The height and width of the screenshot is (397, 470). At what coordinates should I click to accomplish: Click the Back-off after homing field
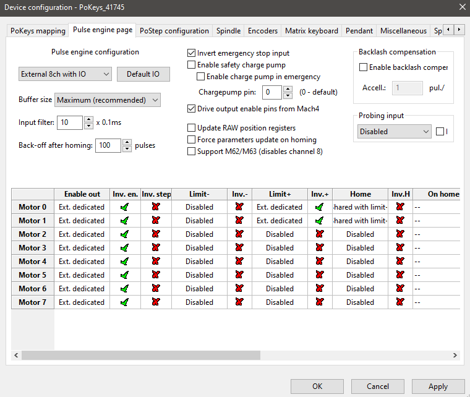pyautogui.click(x=108, y=145)
